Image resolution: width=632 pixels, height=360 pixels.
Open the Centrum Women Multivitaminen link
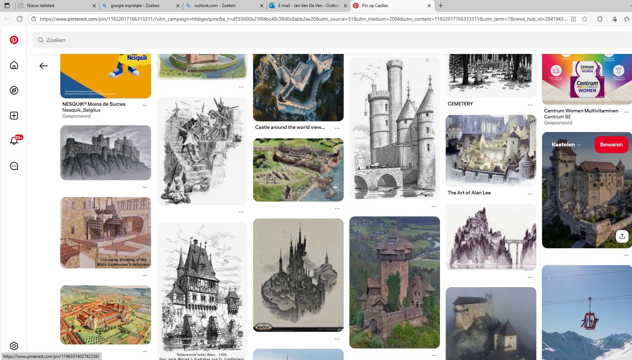pos(581,111)
